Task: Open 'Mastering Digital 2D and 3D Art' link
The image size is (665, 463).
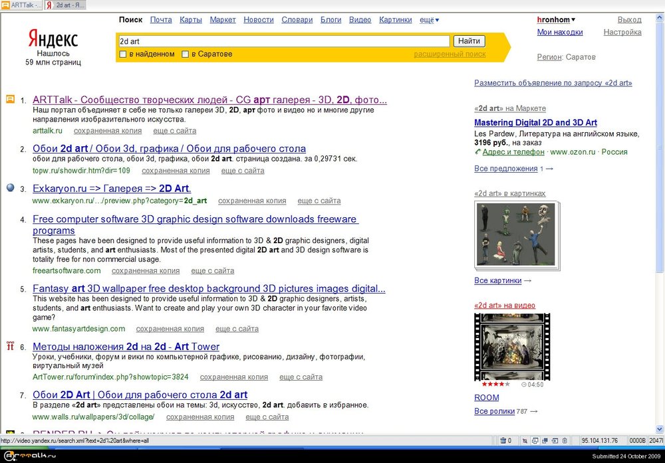Action: pos(535,123)
